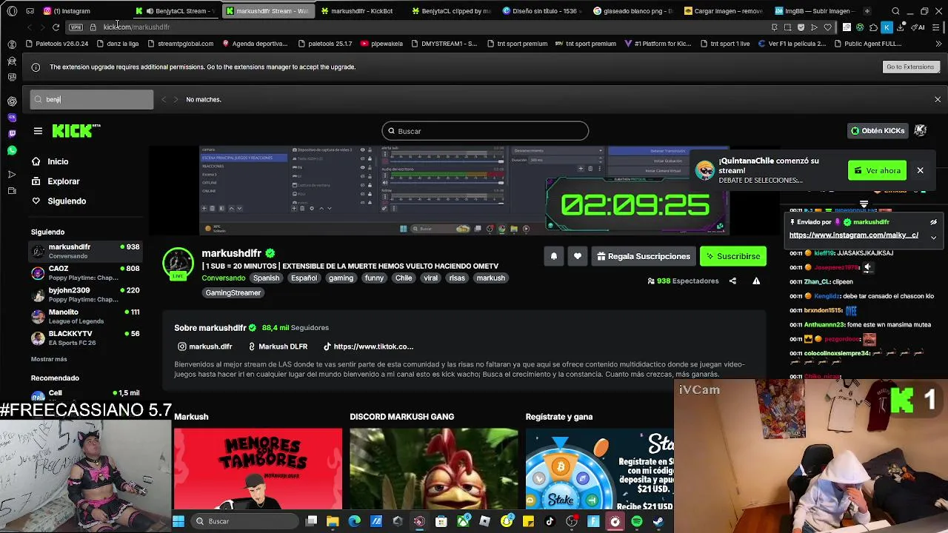The width and height of the screenshot is (948, 533).
Task: Switch to Instagram tab
Action: click(x=85, y=11)
